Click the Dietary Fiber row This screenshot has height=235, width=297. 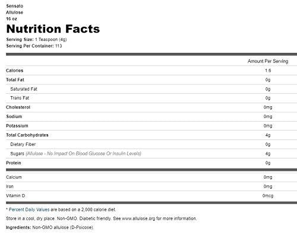coord(151,144)
